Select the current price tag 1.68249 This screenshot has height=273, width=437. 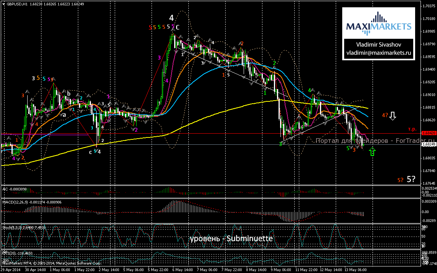click(x=428, y=144)
